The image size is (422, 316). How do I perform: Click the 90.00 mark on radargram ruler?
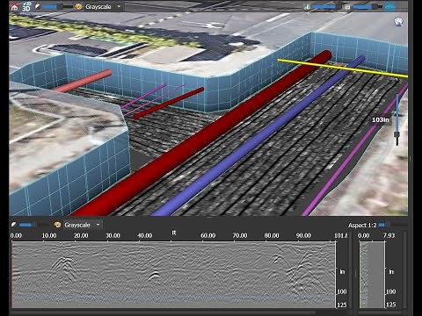303,235
